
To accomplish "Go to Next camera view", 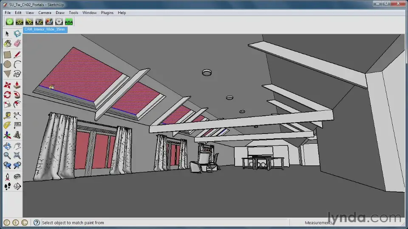I will click(17, 165).
